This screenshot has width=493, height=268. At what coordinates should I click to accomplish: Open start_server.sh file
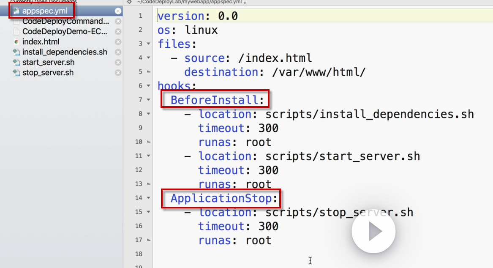pos(48,62)
